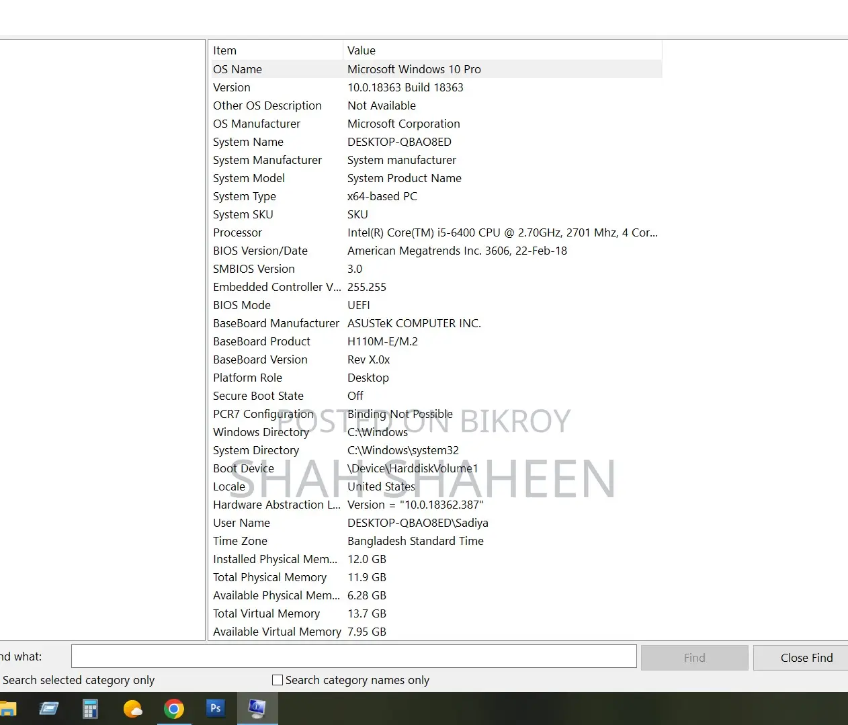Click the Find button
This screenshot has width=848, height=725.
(695, 658)
